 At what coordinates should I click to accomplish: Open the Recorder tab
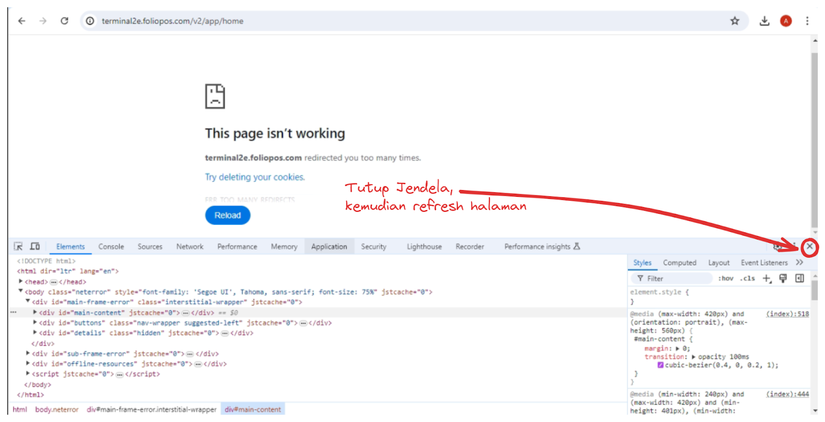pos(470,247)
